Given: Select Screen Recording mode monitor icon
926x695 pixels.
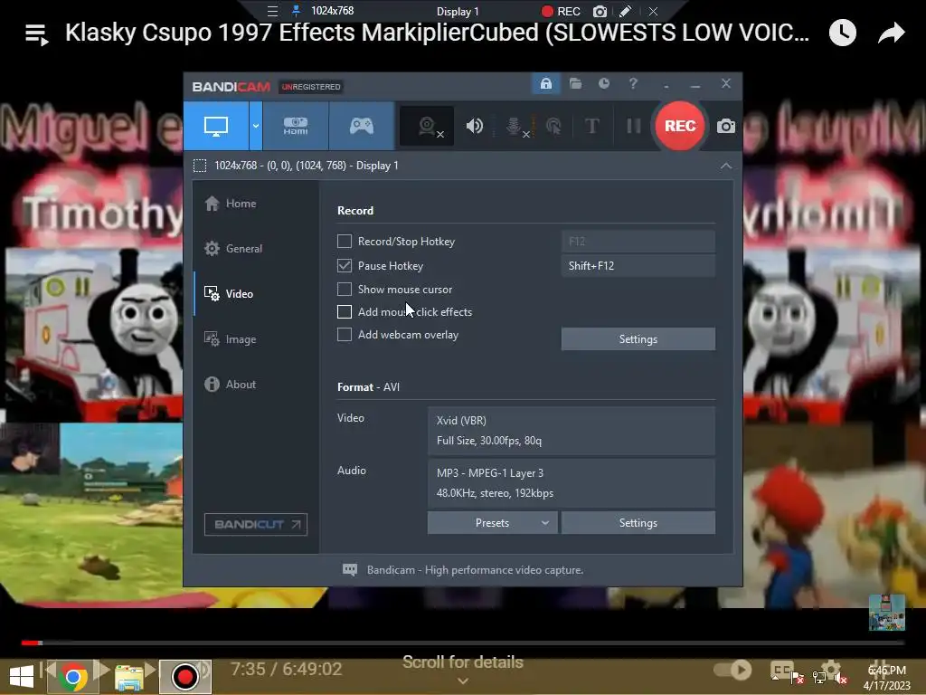Looking at the screenshot, I should pyautogui.click(x=216, y=126).
